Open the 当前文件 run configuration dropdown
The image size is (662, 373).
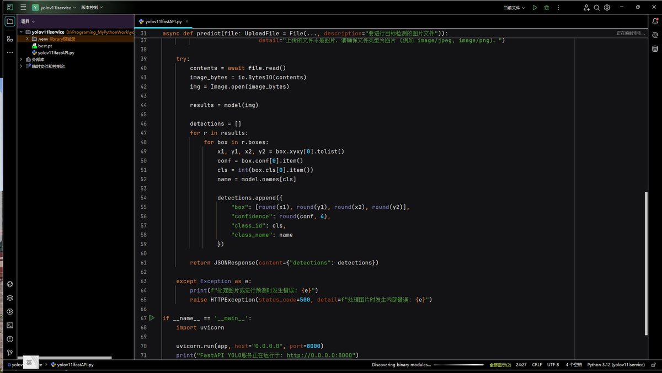tap(514, 8)
